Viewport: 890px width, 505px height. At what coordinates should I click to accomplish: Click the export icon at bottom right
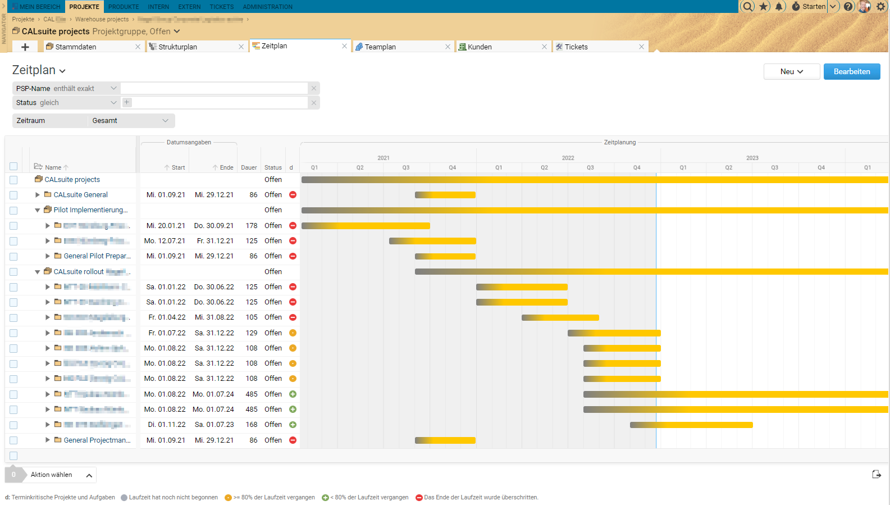pyautogui.click(x=876, y=475)
